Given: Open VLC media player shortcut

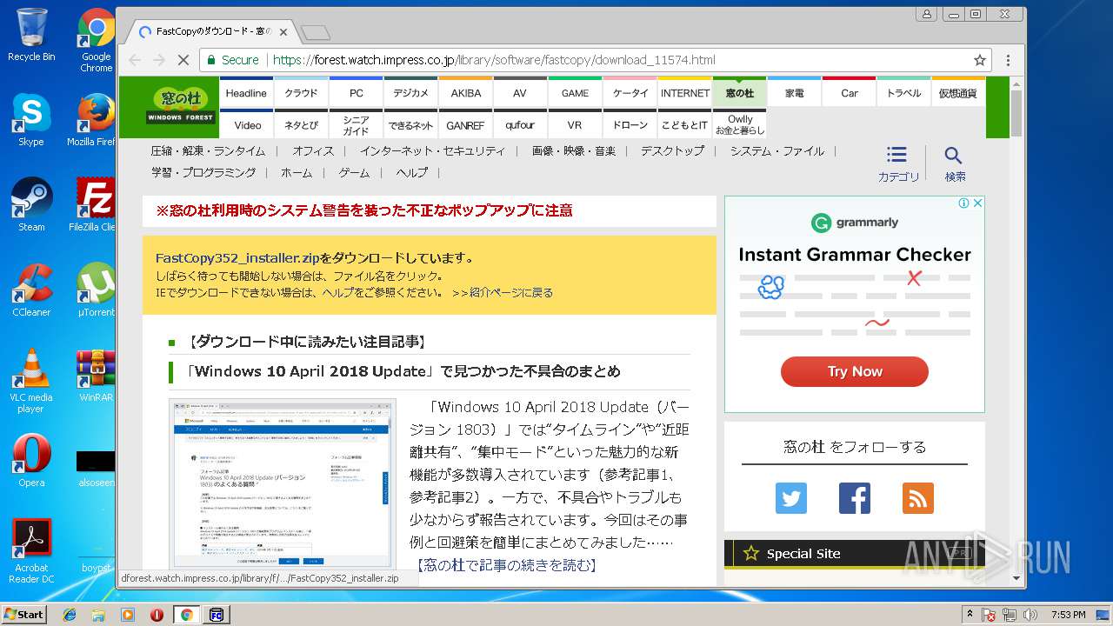Looking at the screenshot, I should point(31,381).
